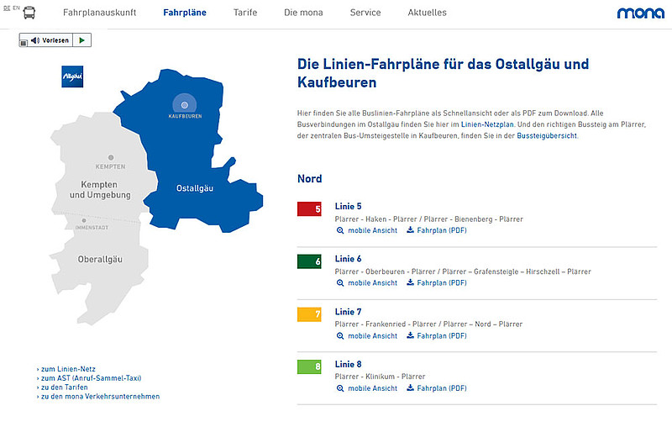Click magnifier icon for Linie 6 mobile Ansicht
This screenshot has height=448, width=672.
click(x=340, y=283)
